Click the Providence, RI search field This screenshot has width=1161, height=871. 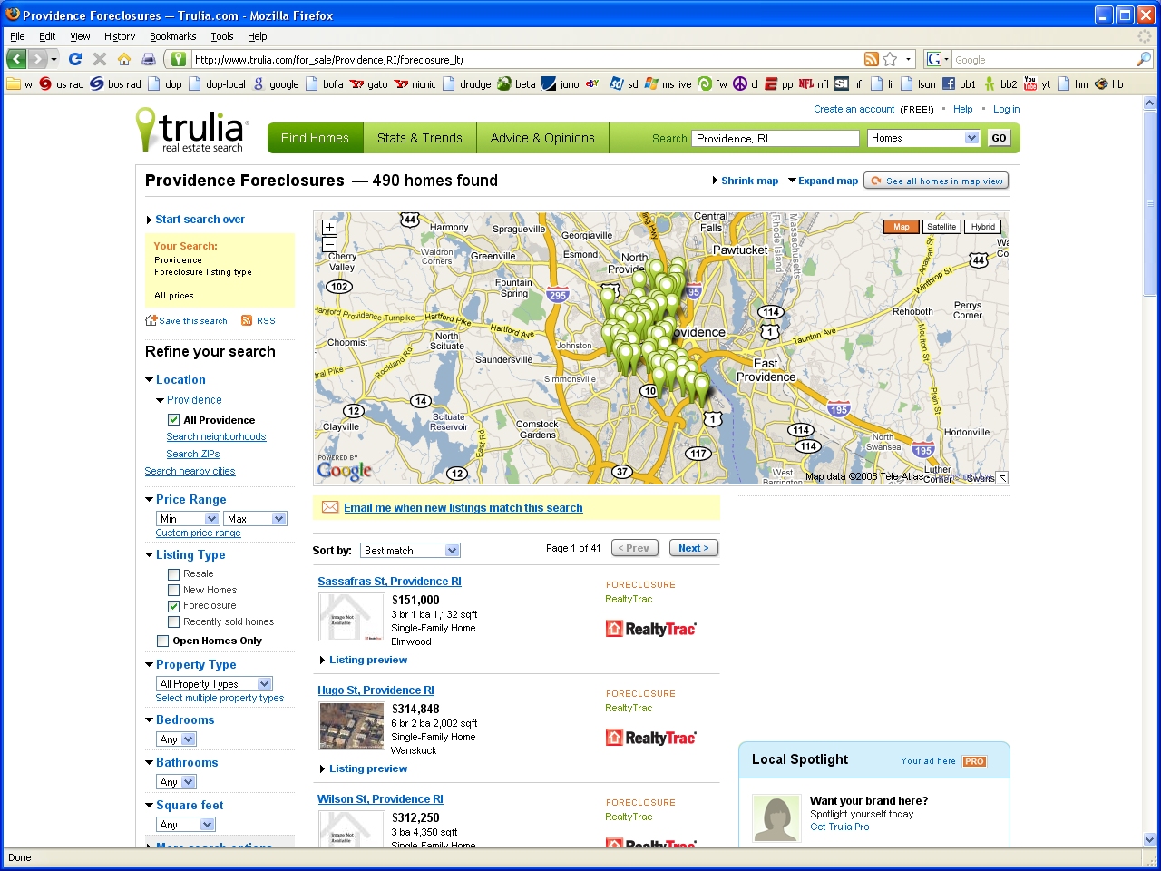(x=776, y=138)
